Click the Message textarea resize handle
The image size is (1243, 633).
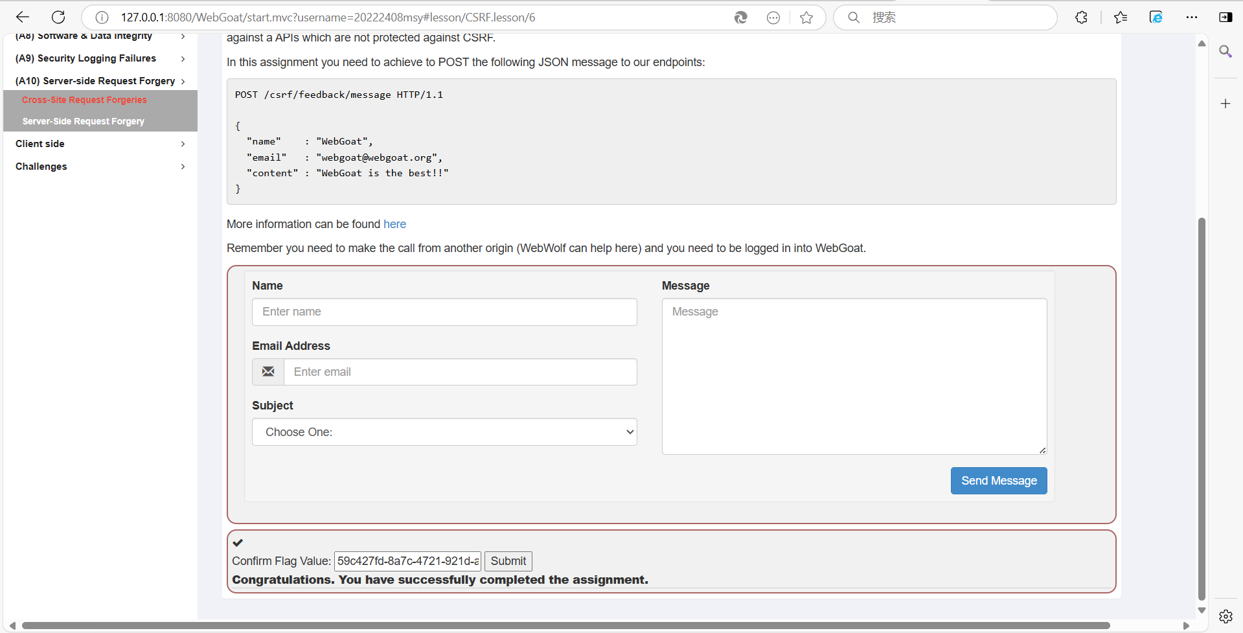point(1042,450)
